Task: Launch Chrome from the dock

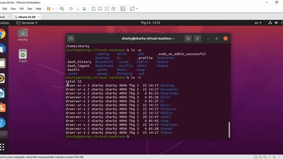Action: pos(2,34)
